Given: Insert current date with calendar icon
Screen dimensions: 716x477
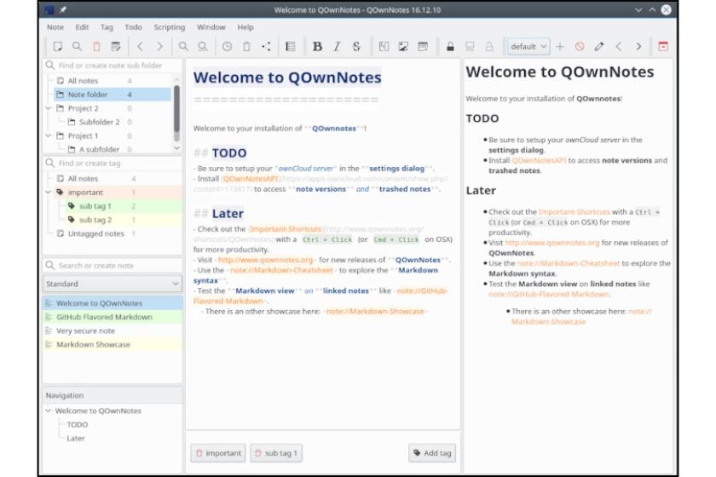Looking at the screenshot, I should tap(423, 46).
